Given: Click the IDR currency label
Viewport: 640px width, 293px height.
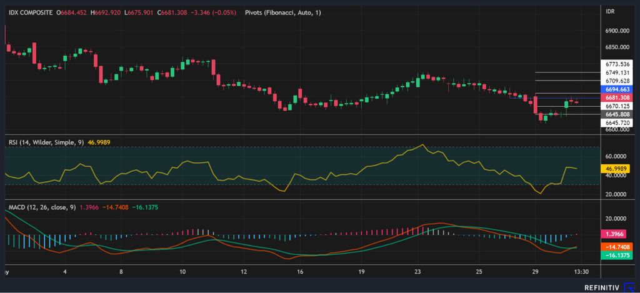Looking at the screenshot, I should (x=611, y=11).
